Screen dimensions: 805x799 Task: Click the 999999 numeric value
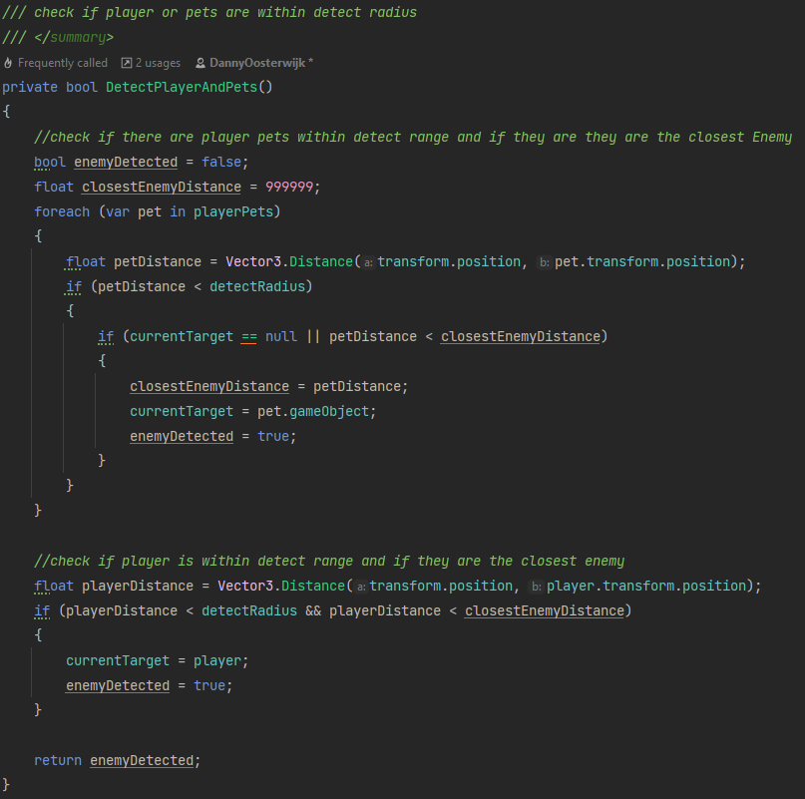tap(289, 187)
